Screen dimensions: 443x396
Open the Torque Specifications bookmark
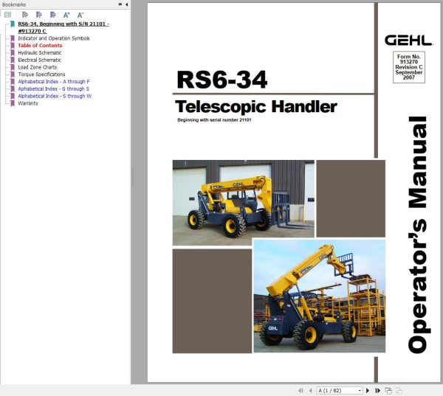[x=41, y=74]
